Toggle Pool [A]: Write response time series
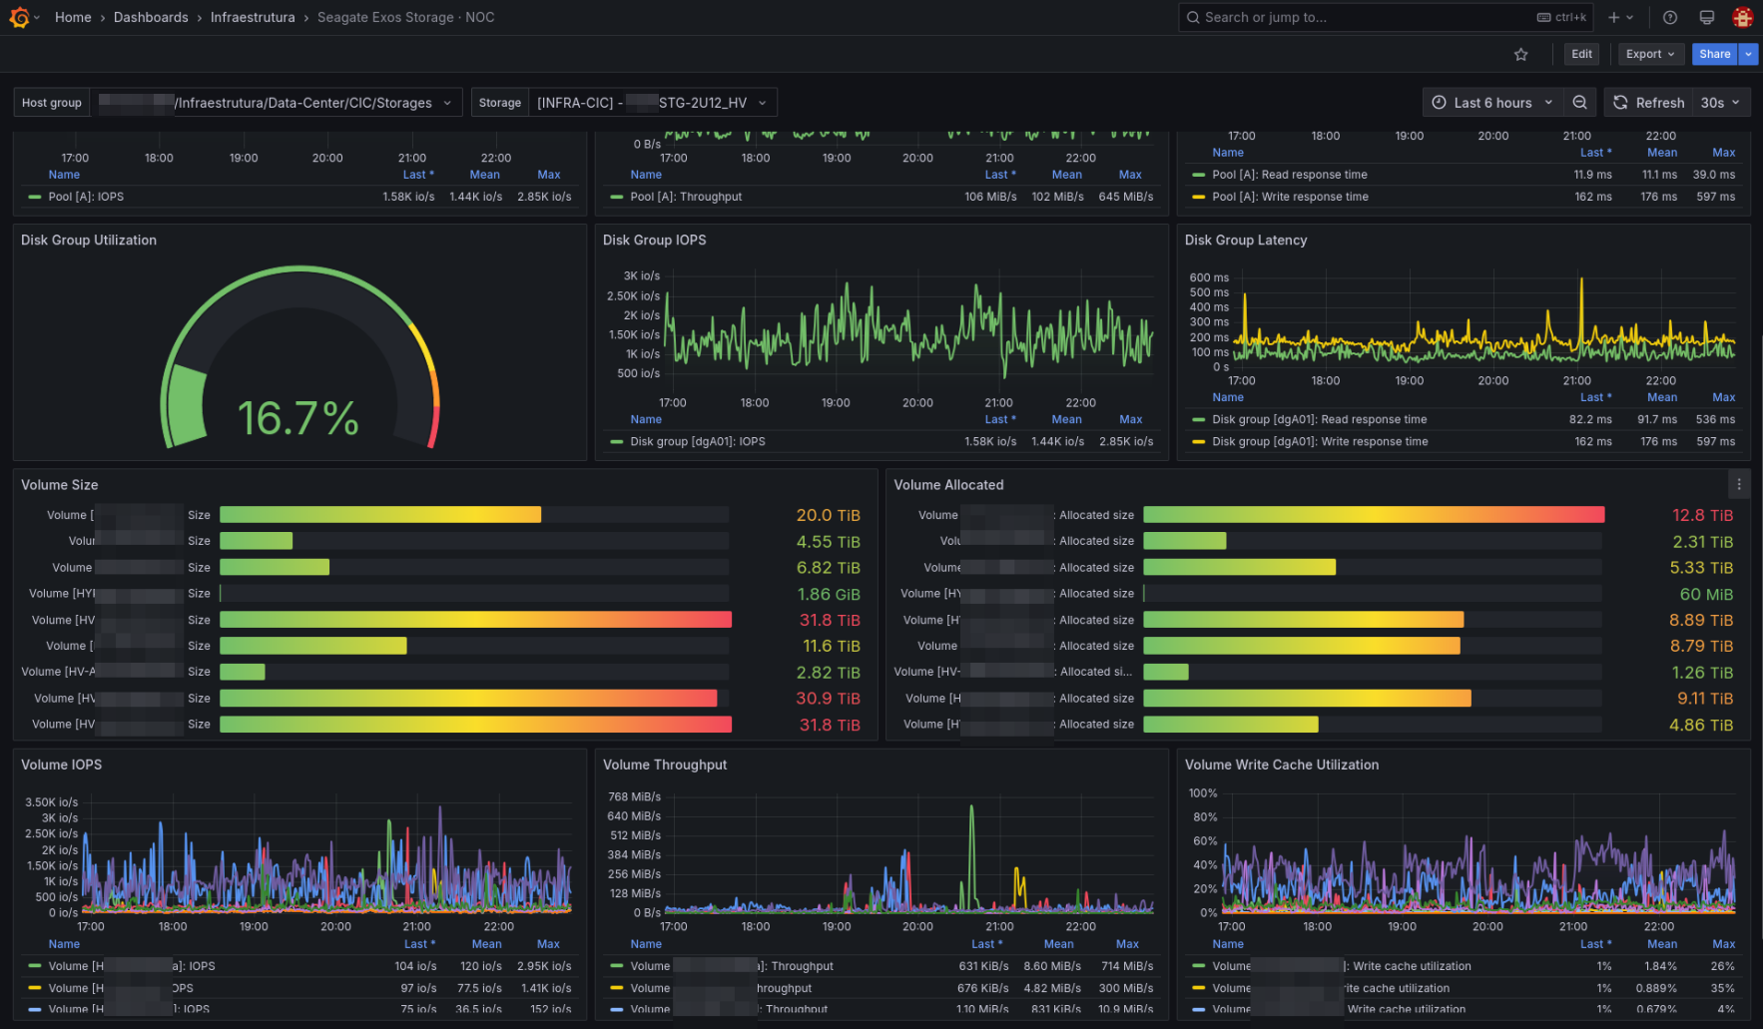This screenshot has height=1029, width=1763. click(x=1290, y=197)
